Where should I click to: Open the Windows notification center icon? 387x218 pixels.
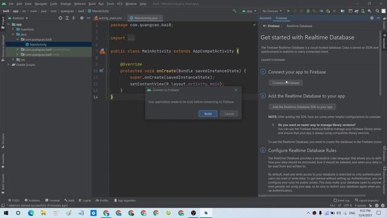[x=379, y=213]
